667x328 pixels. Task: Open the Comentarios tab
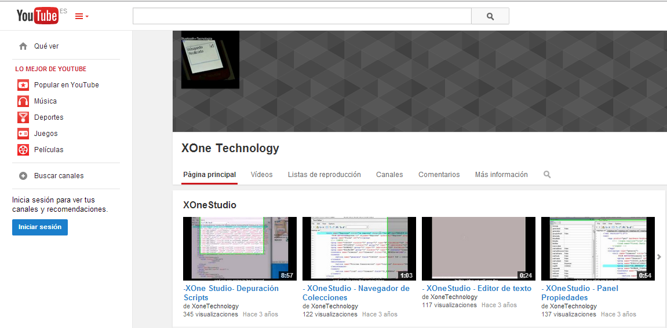pos(439,175)
